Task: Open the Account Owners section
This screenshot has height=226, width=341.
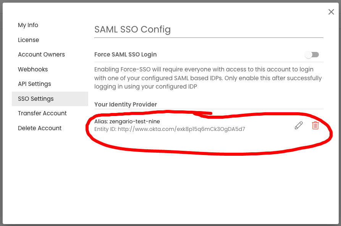Action: 41,54
